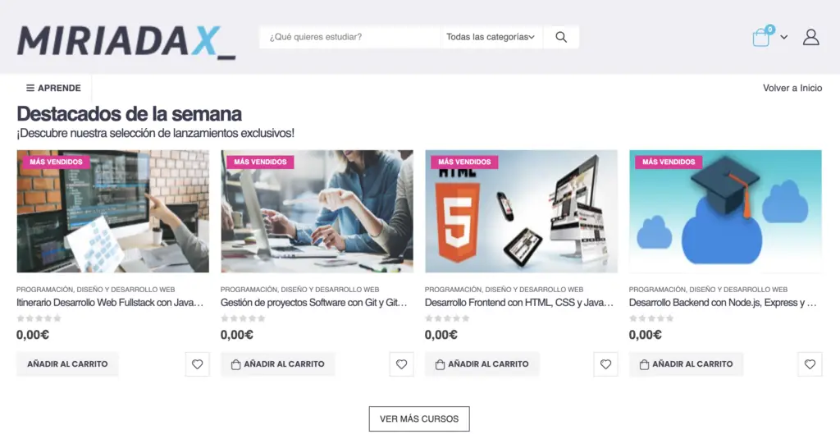Viewport: 840px width, 439px height.
Task: Toggle wishlist heart for Gestión de proyectos Software
Action: coord(401,364)
